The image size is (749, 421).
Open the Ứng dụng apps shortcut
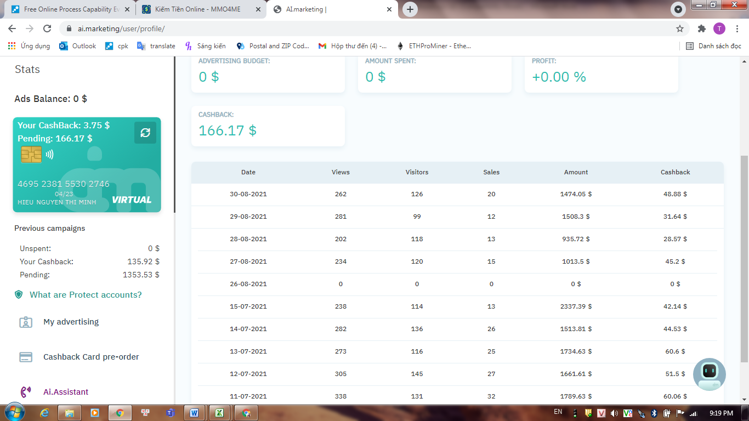click(29, 46)
